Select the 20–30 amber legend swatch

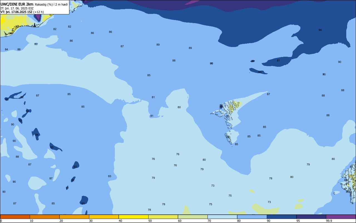coord(74,217)
